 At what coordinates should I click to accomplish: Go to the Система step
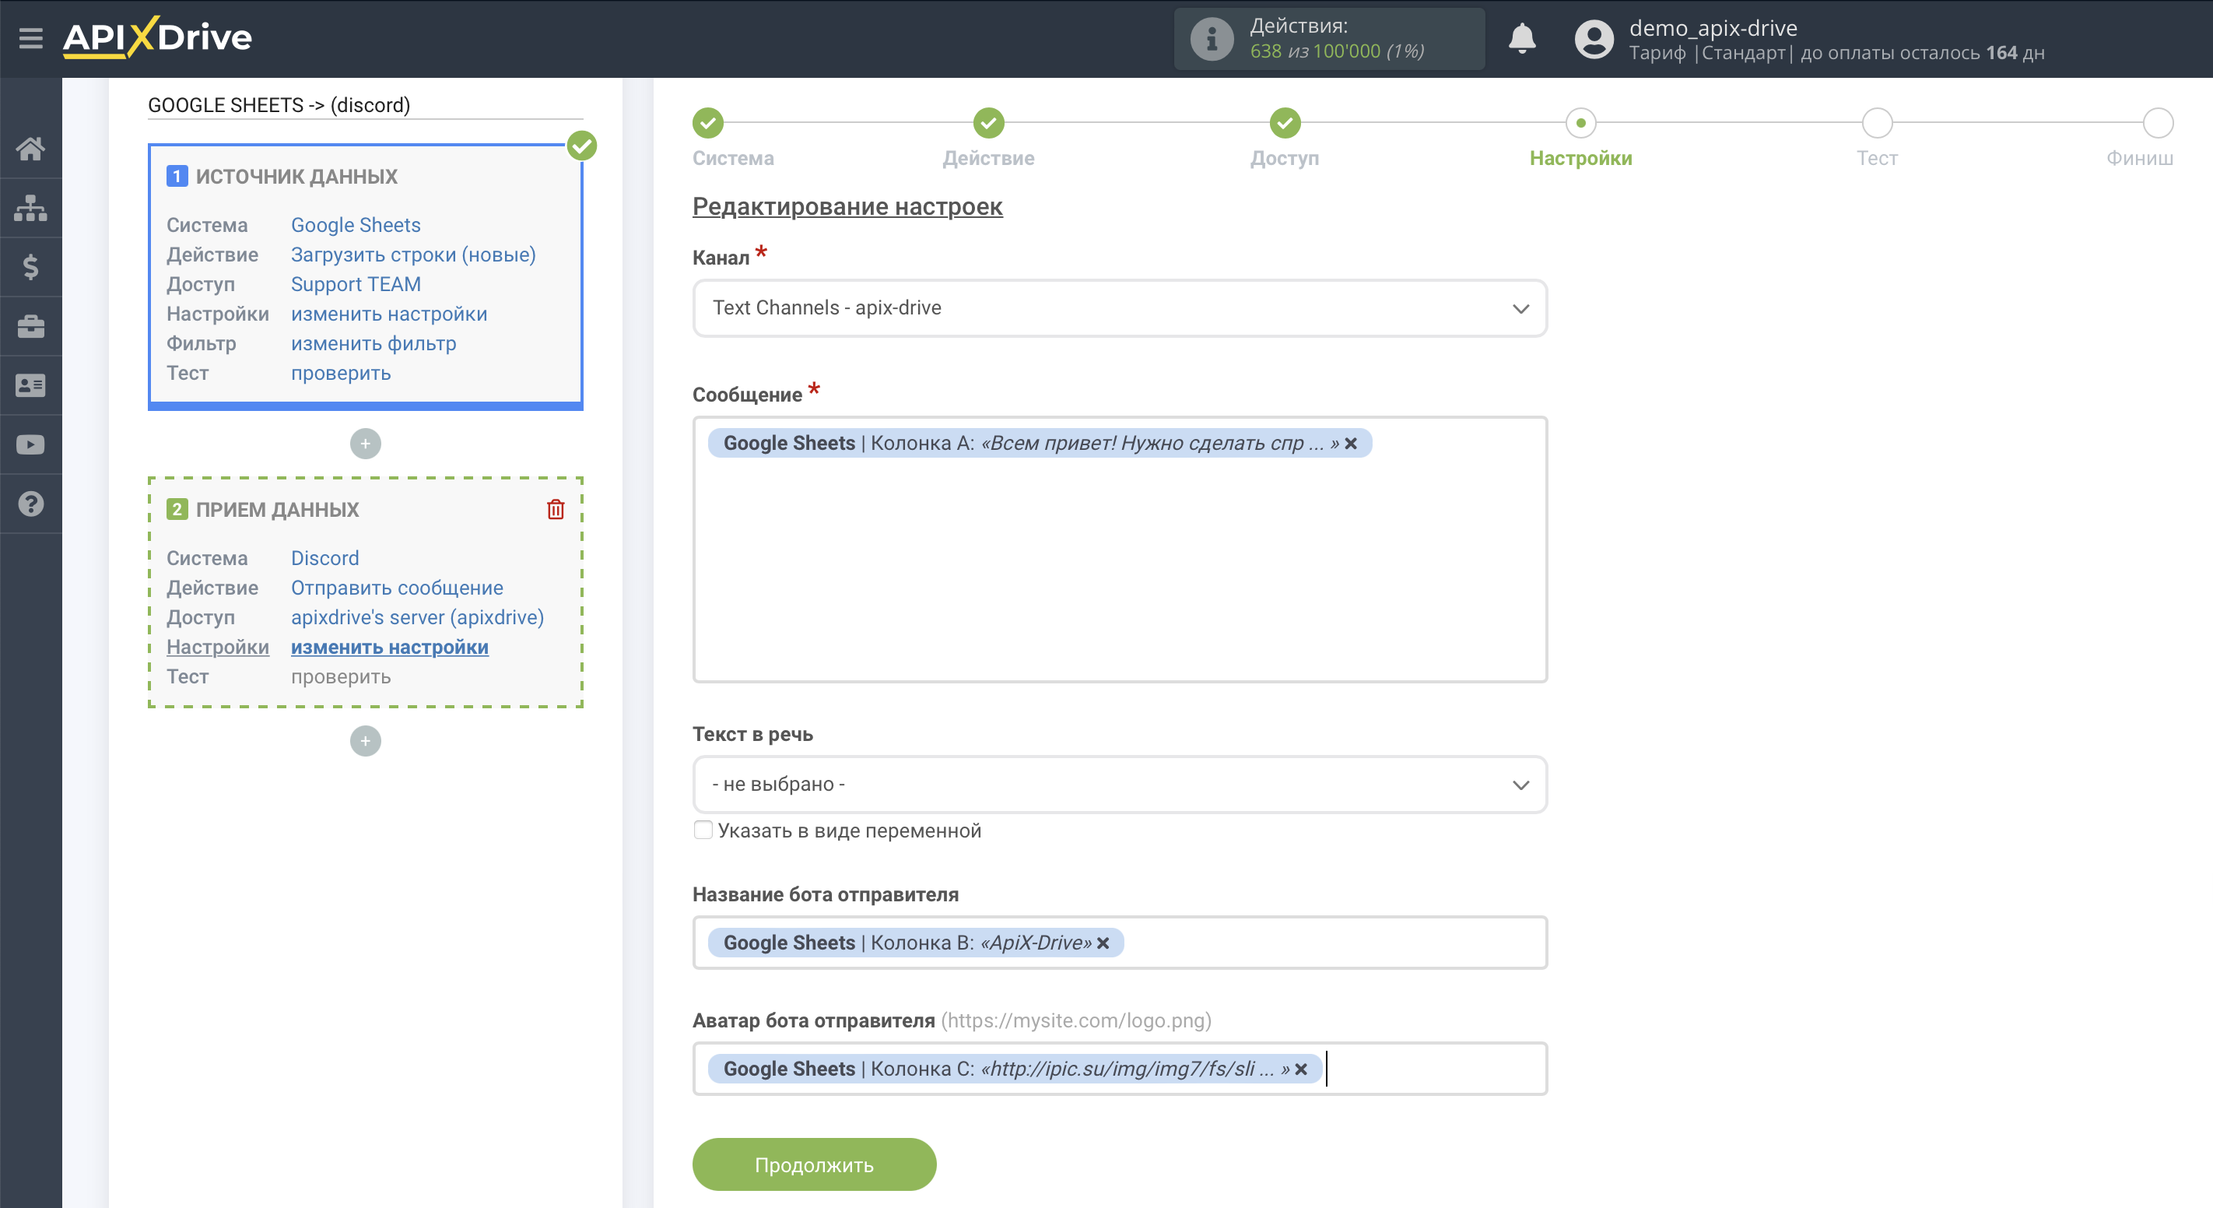pos(709,124)
